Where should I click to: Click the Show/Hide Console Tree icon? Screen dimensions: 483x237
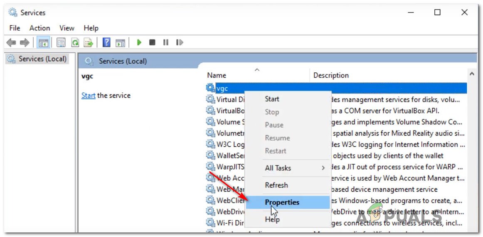(43, 42)
